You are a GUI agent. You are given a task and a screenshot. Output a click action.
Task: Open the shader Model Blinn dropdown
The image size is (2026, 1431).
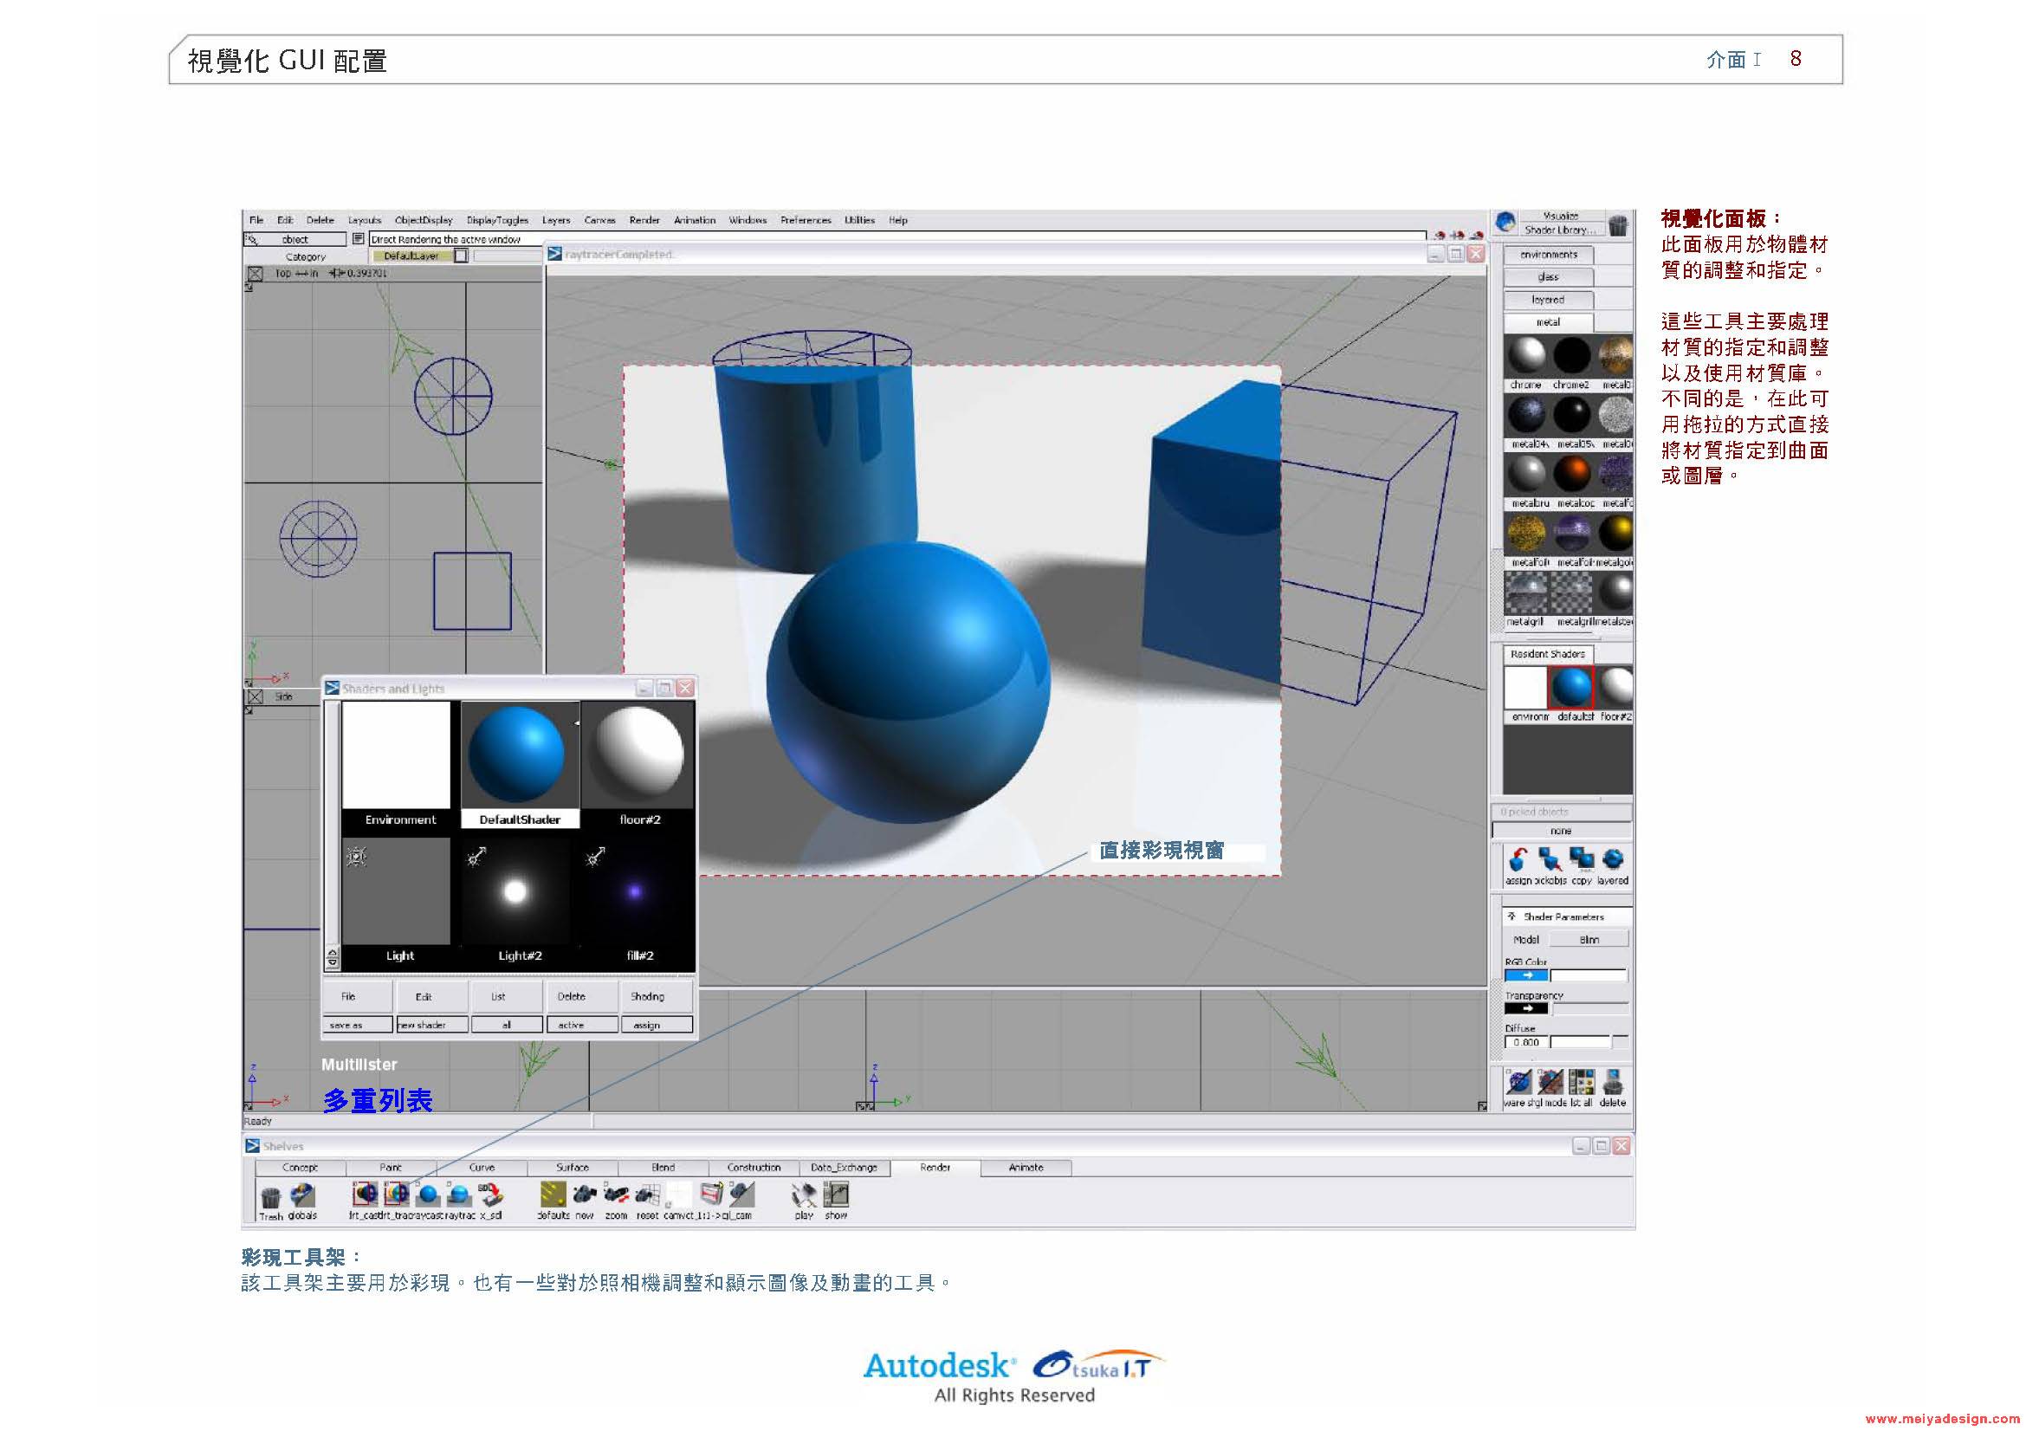tap(1589, 940)
